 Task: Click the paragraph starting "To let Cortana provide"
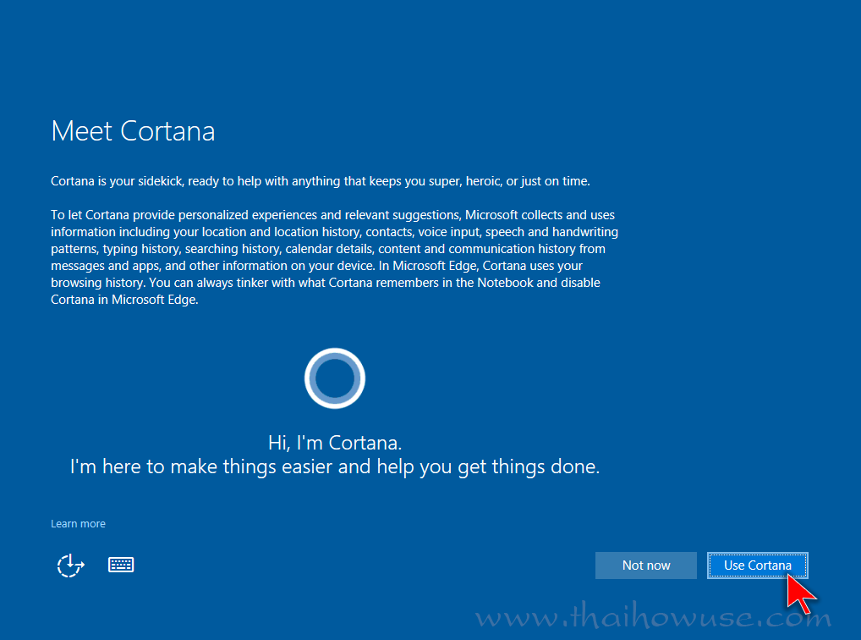334,257
